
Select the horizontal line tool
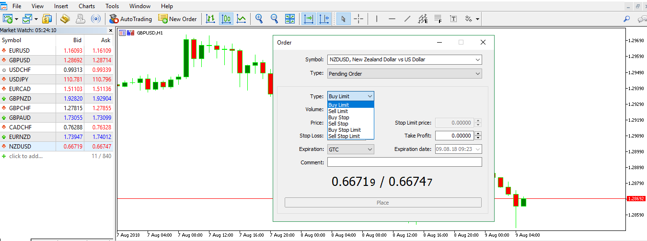[392, 19]
